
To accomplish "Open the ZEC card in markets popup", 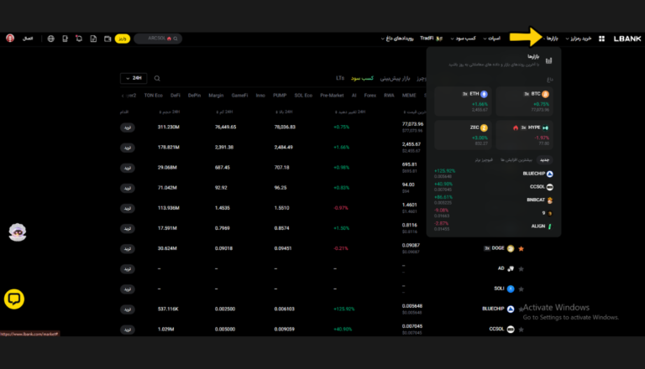I will coord(463,135).
